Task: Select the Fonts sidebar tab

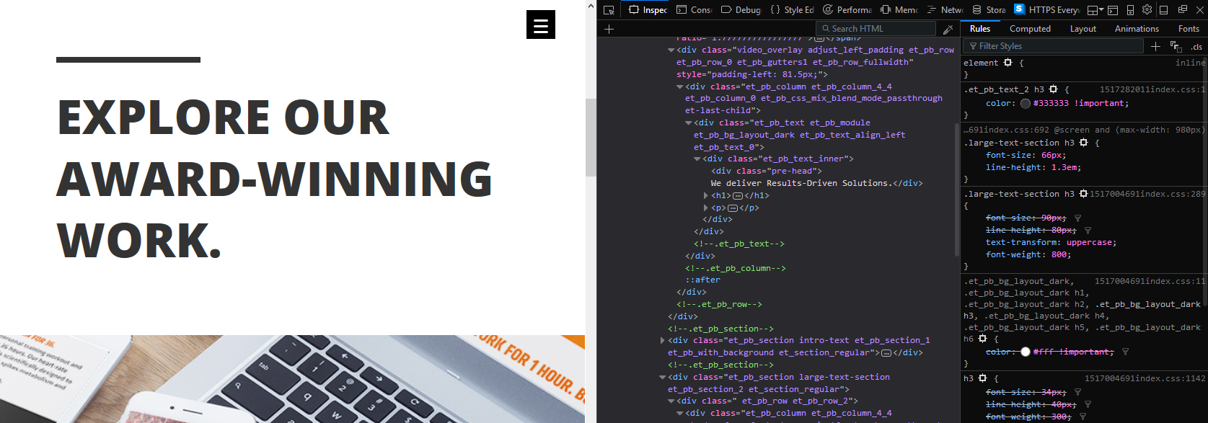Action: point(1189,29)
